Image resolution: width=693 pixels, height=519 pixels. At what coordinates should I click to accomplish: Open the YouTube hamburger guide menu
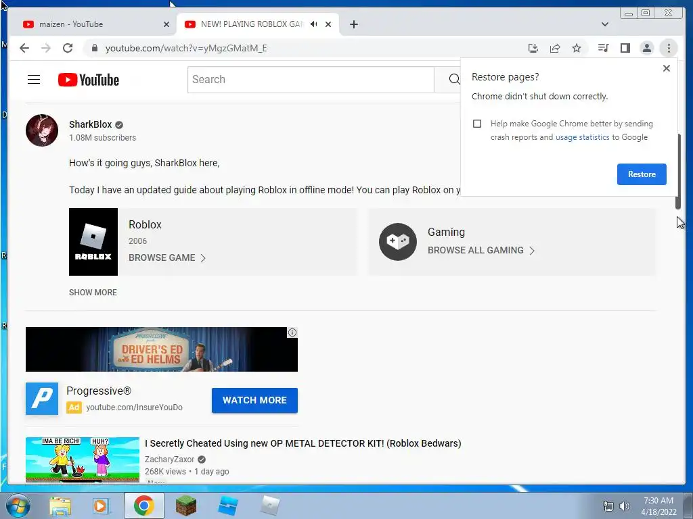coord(34,80)
